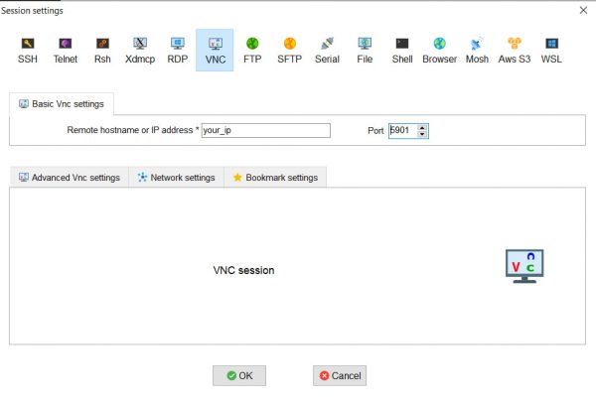The width and height of the screenshot is (596, 403).
Task: Select the SFTP session icon
Action: tap(289, 51)
